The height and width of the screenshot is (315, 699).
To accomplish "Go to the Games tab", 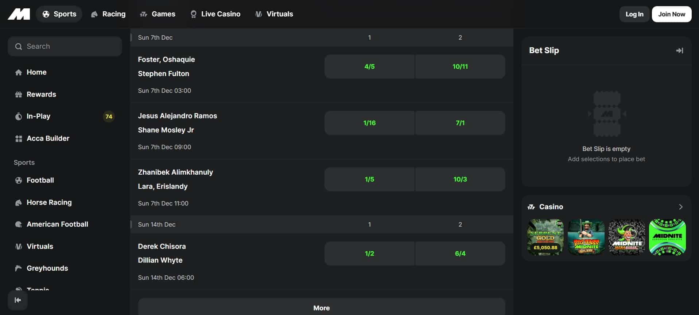I will click(158, 14).
